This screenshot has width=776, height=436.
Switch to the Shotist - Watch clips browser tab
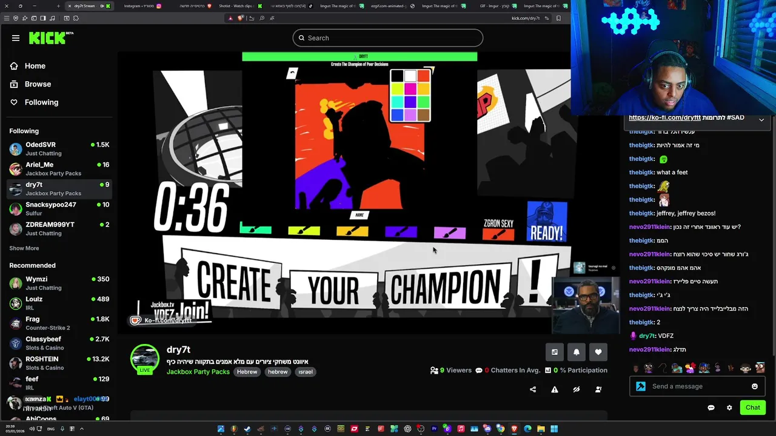pos(239,6)
